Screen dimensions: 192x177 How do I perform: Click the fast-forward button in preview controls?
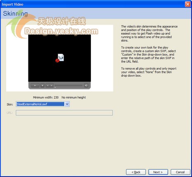coord(52,85)
